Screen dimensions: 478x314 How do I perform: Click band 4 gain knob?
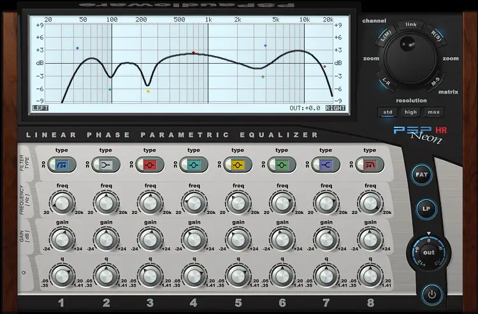[x=194, y=239]
